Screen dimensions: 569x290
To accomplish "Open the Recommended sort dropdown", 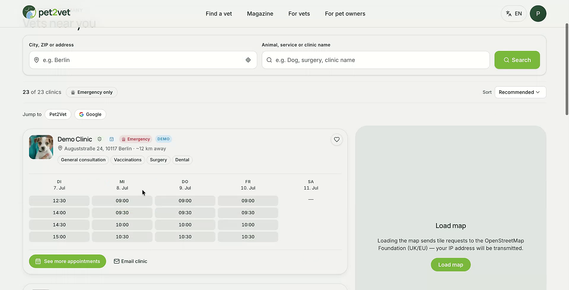I will (x=520, y=92).
